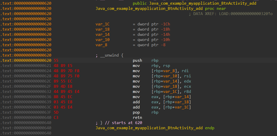Click the 'dword ptr -1Ch' offset
Image resolution: width=277 pixels, height=136 pixels.
(154, 24)
